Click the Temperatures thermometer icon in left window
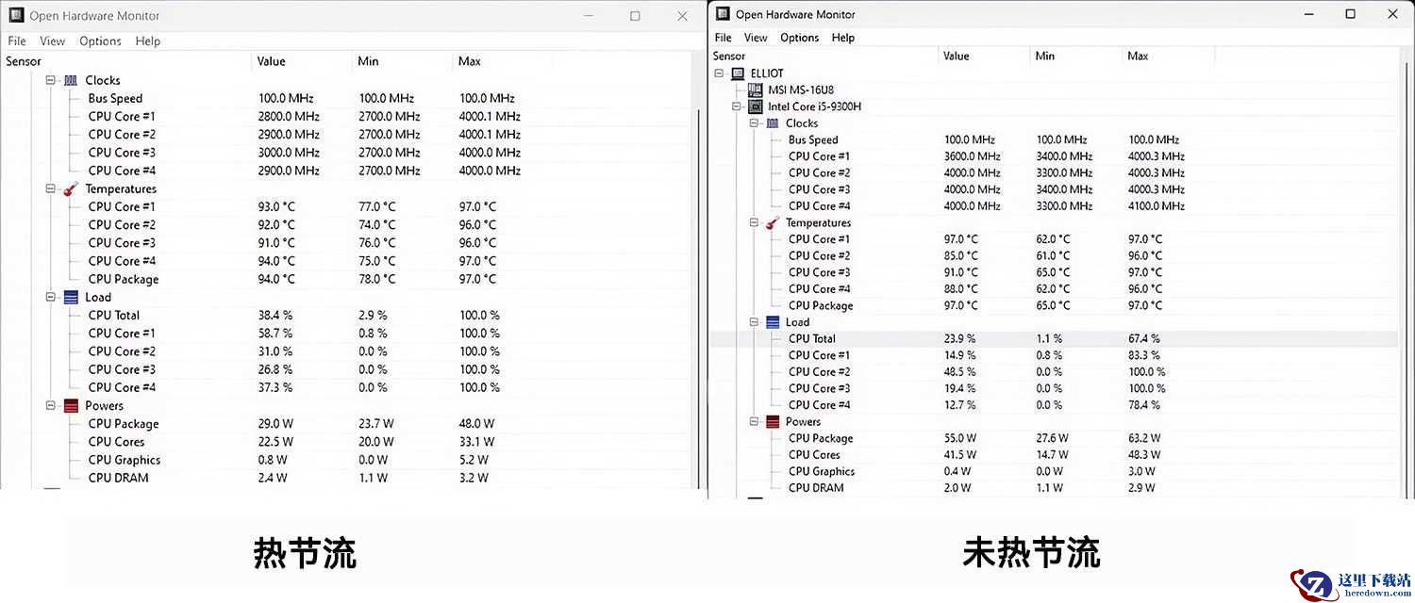This screenshot has width=1415, height=603. coord(71,188)
